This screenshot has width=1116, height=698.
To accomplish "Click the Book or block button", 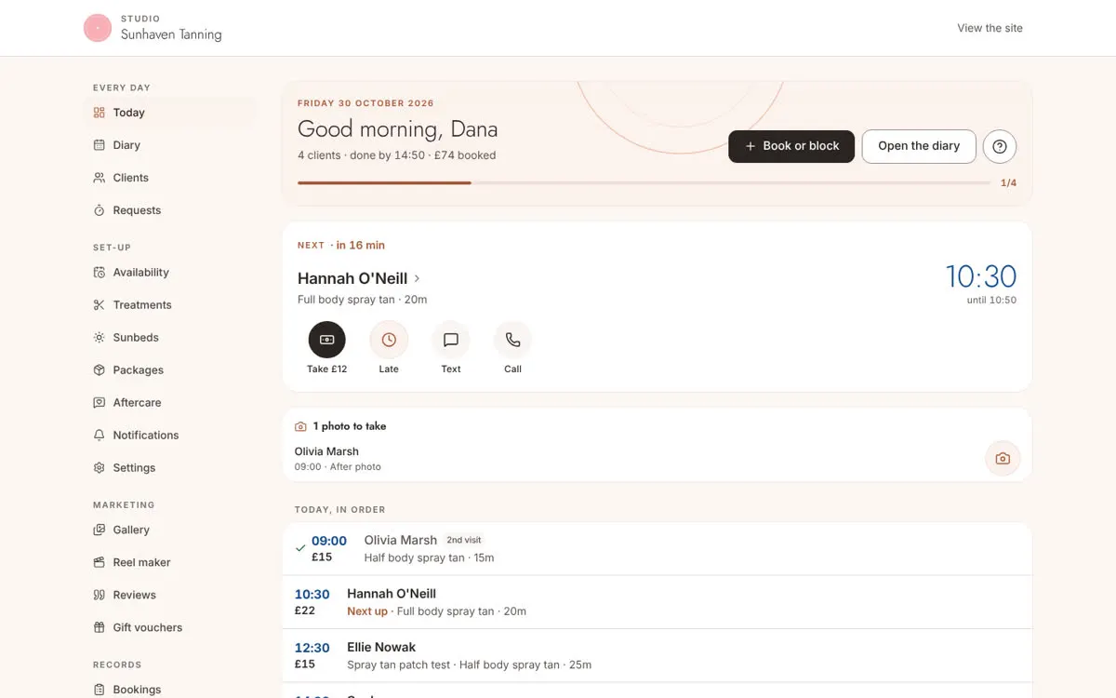I will pyautogui.click(x=791, y=146).
